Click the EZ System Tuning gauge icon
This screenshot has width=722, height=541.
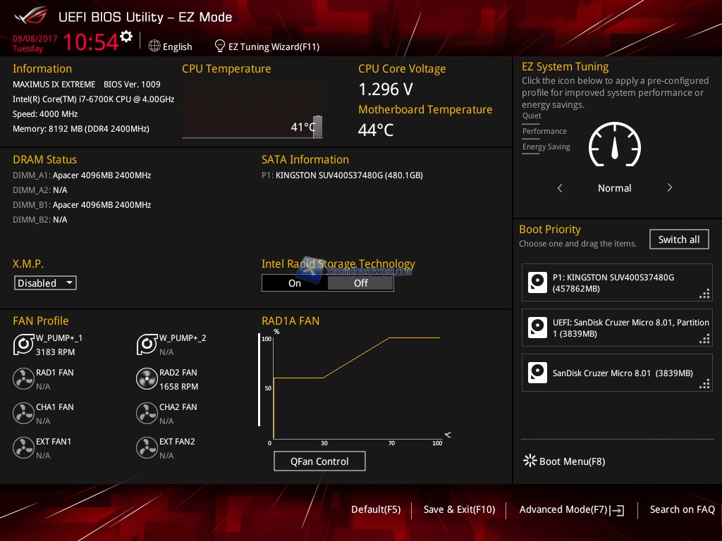coord(614,146)
